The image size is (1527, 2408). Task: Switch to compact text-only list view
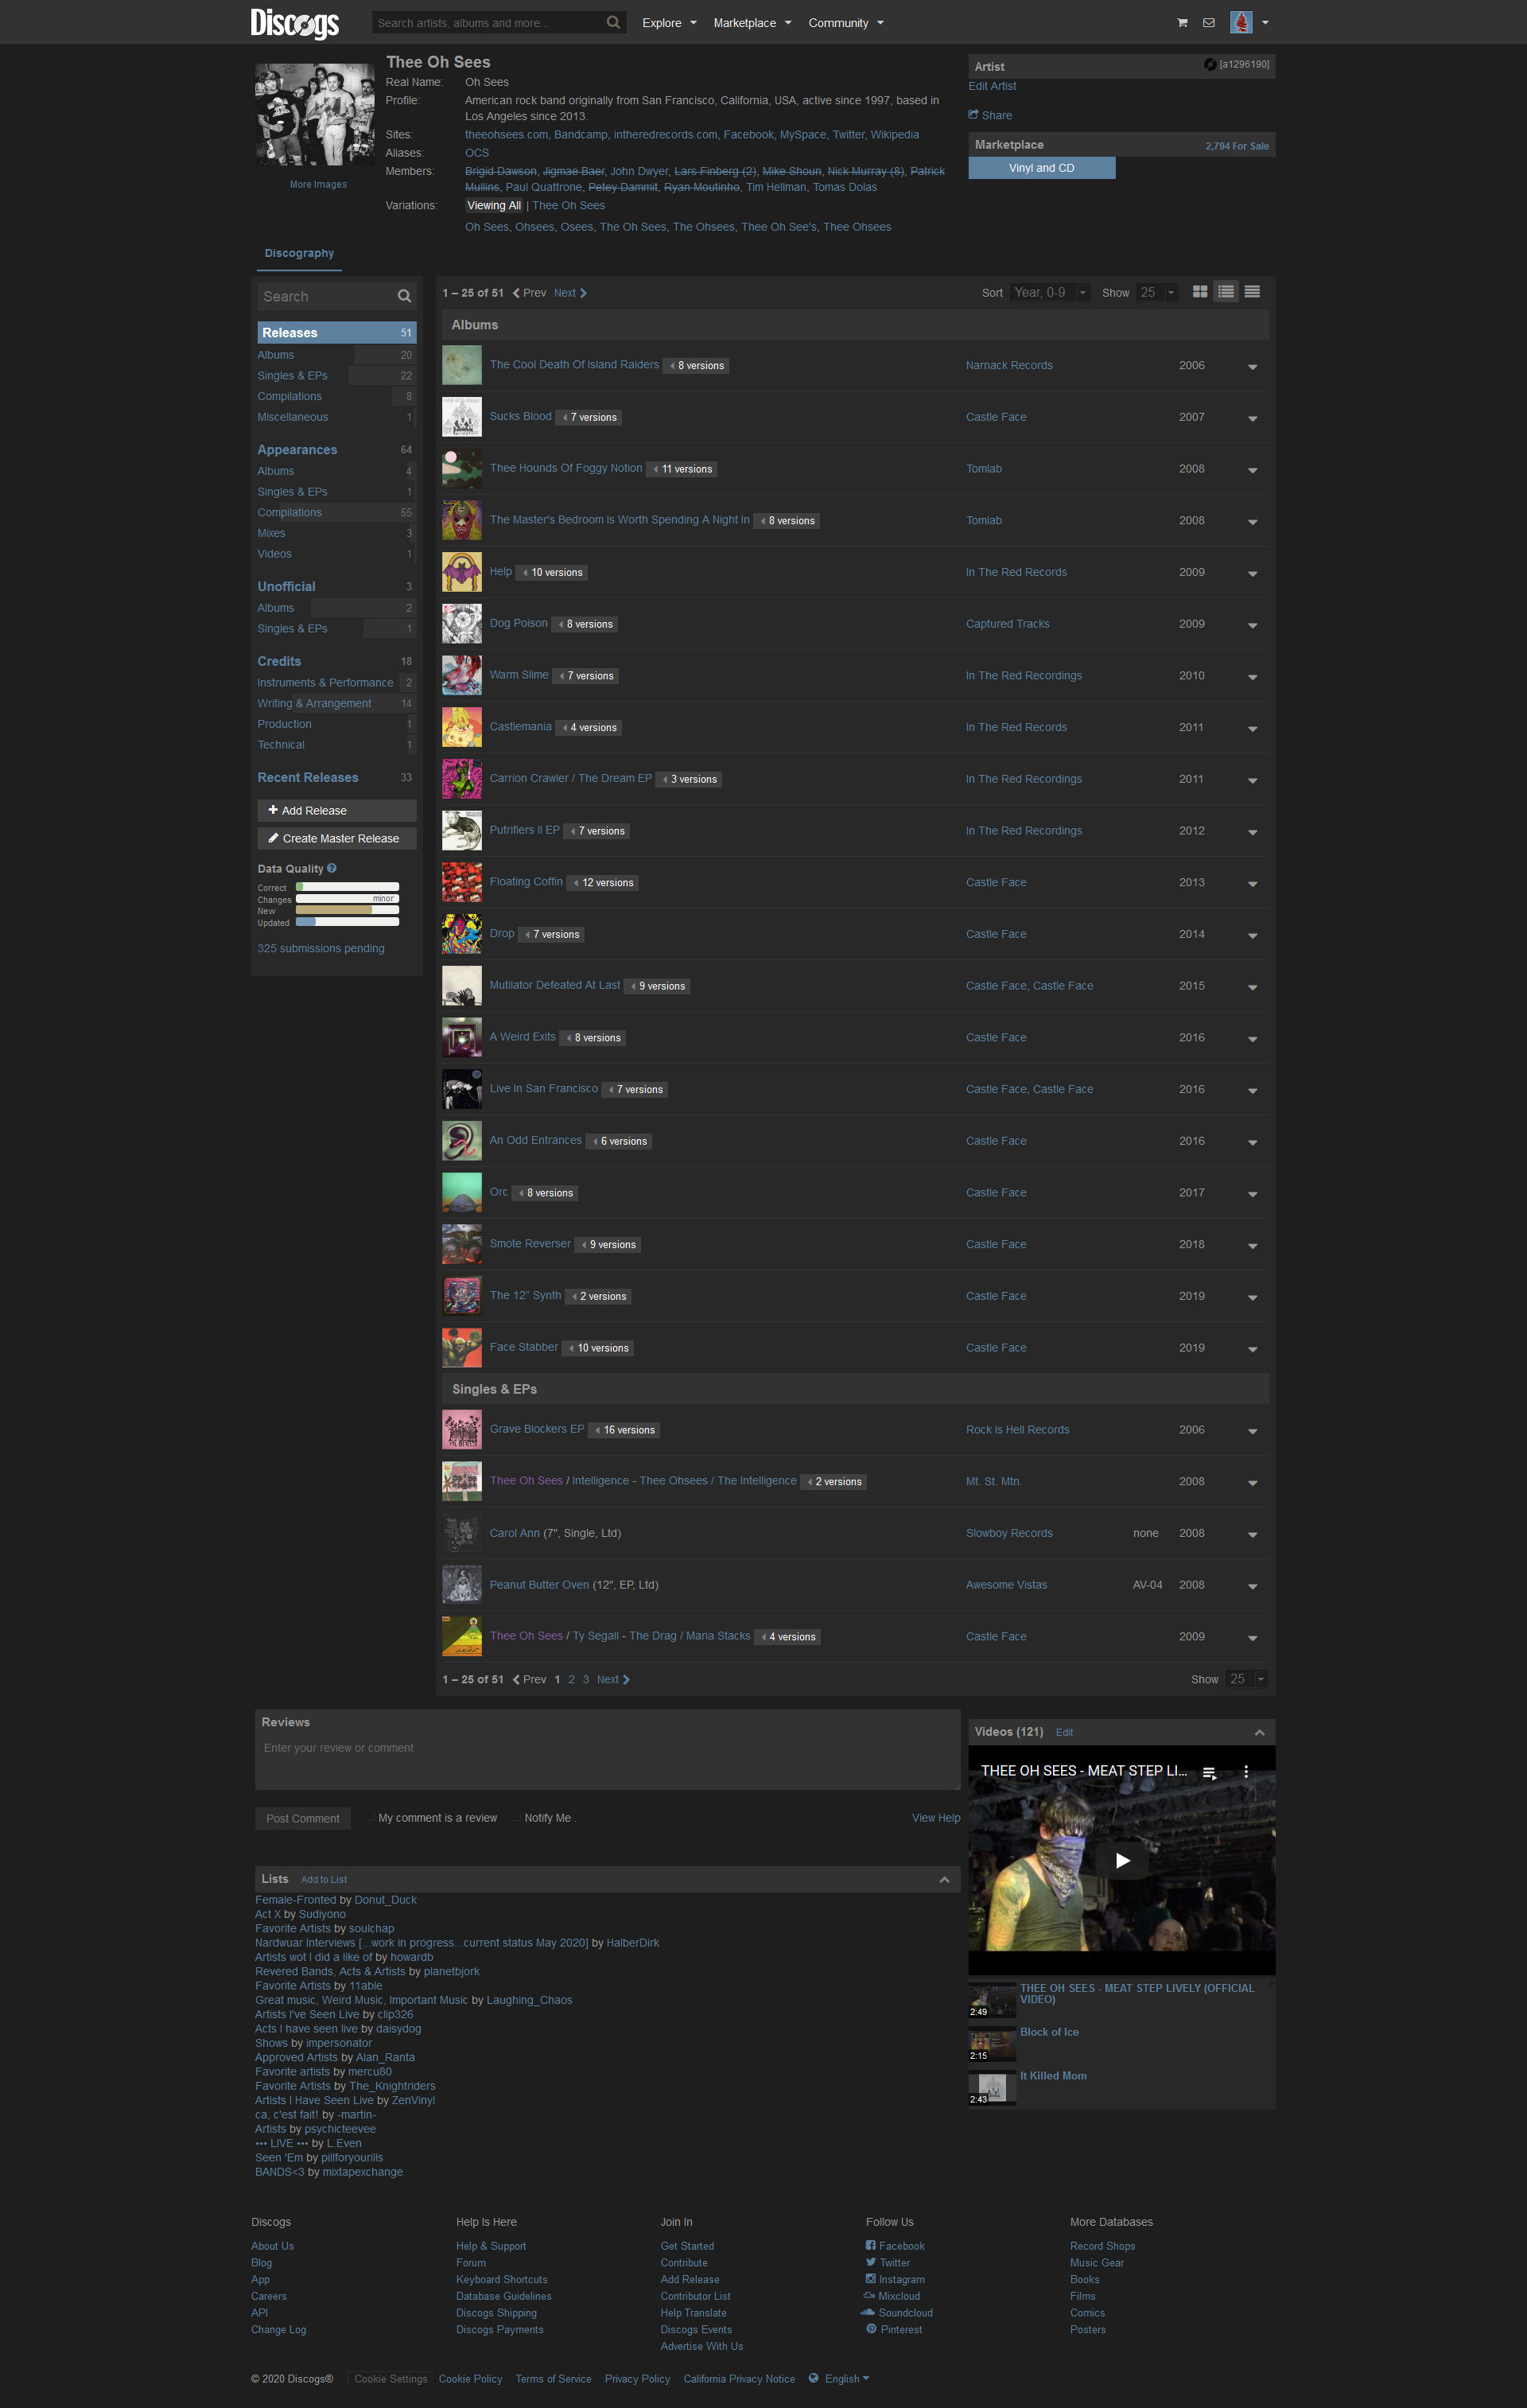point(1252,292)
